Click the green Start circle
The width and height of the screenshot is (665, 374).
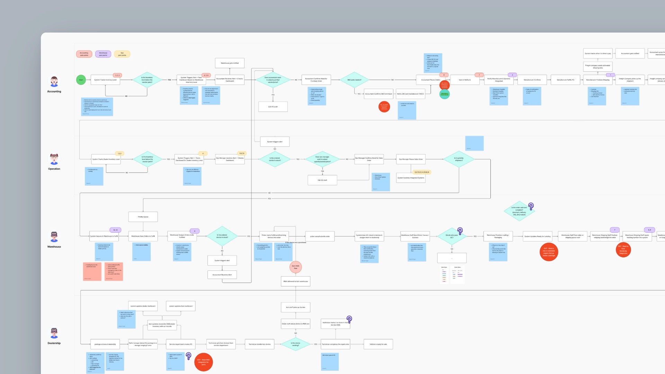[x=81, y=80]
